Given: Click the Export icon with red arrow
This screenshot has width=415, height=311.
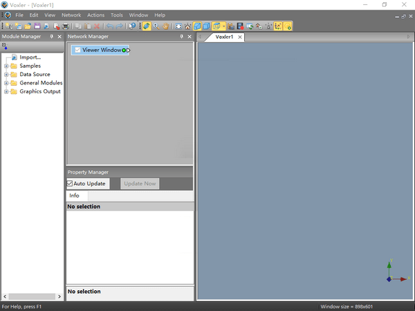Looking at the screenshot, I should pos(56,26).
